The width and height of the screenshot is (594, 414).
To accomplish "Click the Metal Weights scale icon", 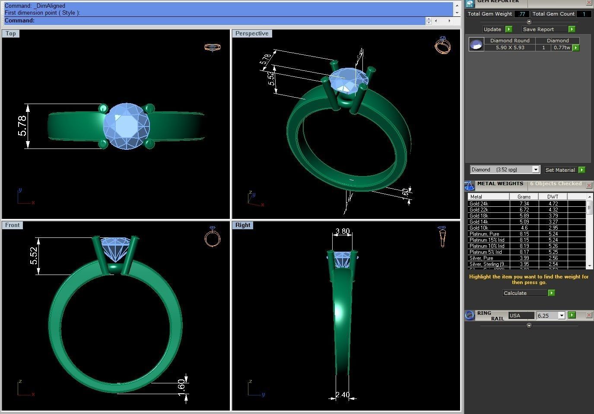I will click(x=470, y=186).
